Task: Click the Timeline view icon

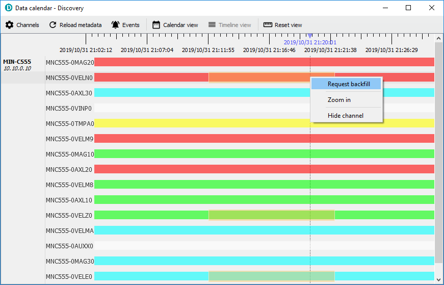Action: coord(212,25)
